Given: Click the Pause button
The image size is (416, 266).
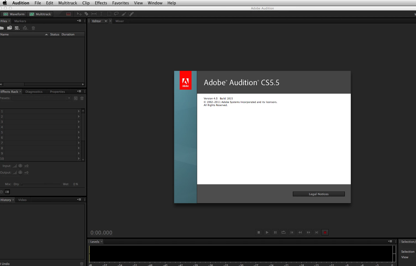Looking at the screenshot, I should pos(275,233).
